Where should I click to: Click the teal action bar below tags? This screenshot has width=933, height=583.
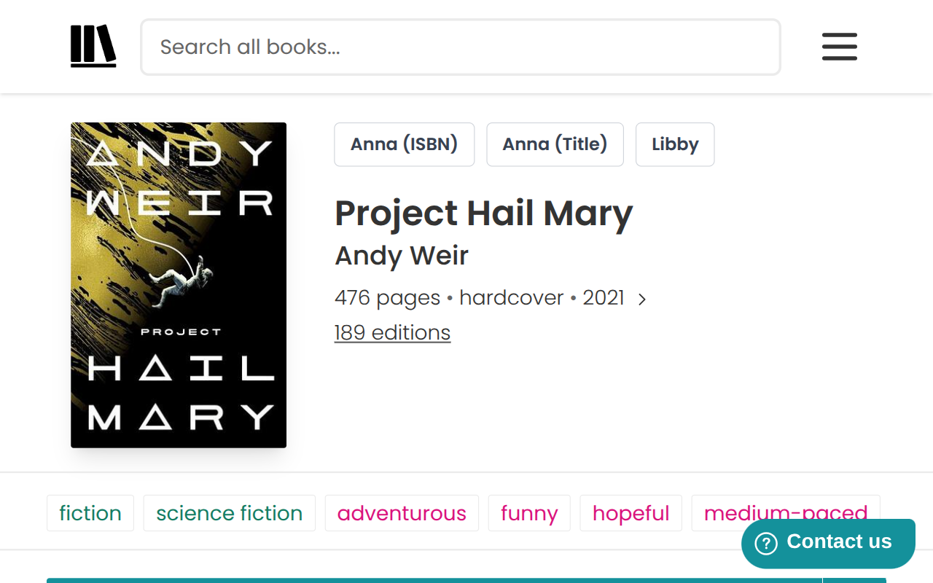(x=434, y=580)
